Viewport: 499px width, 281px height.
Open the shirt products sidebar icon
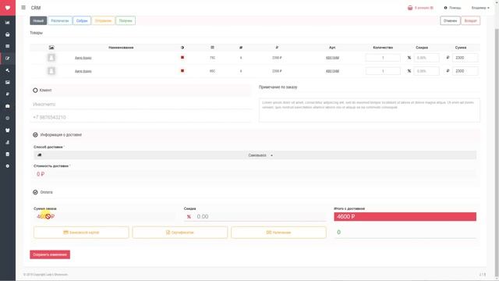[8, 130]
